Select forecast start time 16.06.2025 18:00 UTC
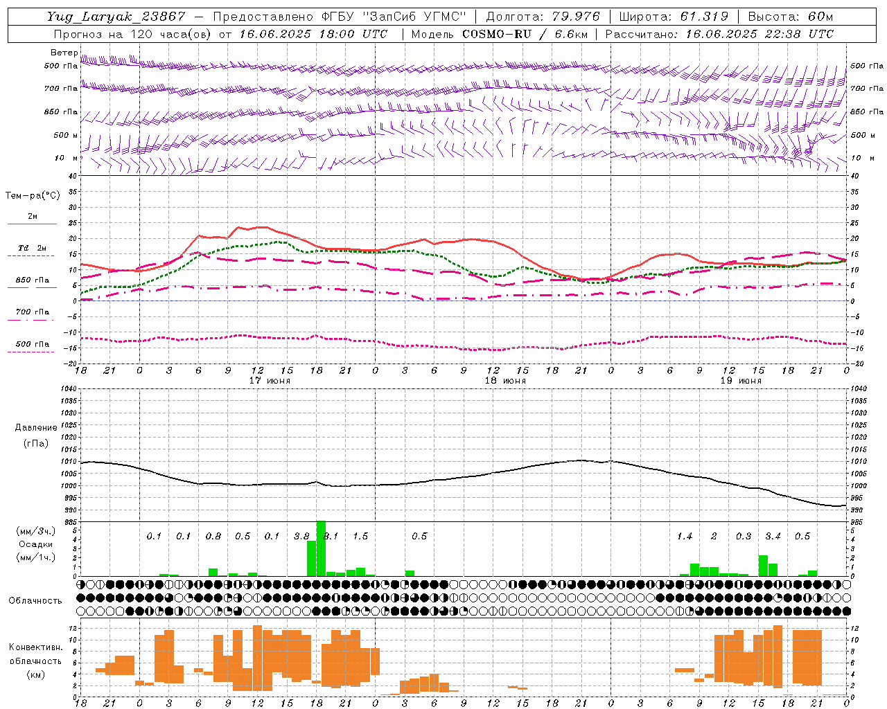 point(314,34)
